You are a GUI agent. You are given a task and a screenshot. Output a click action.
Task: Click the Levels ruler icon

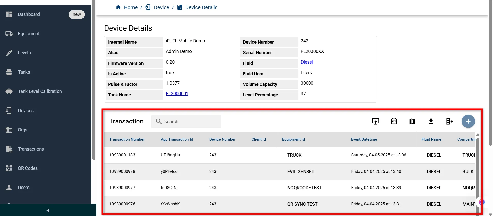[x=9, y=53]
